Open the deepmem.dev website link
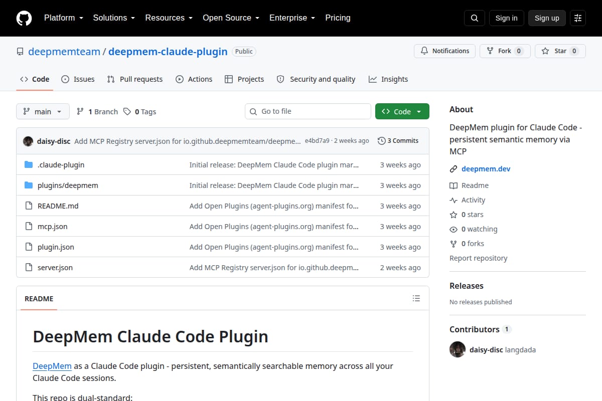 (x=486, y=169)
